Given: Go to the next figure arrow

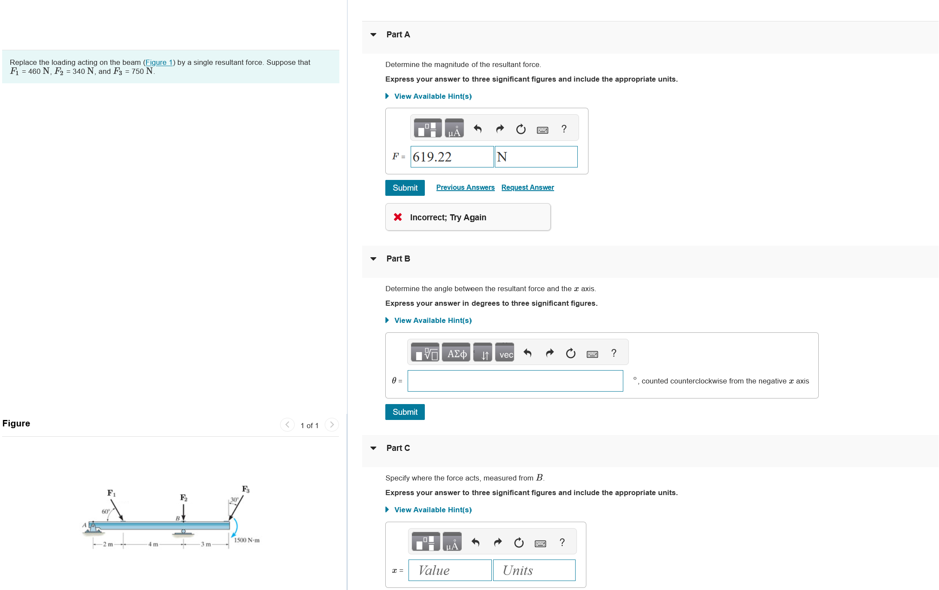Looking at the screenshot, I should 332,425.
